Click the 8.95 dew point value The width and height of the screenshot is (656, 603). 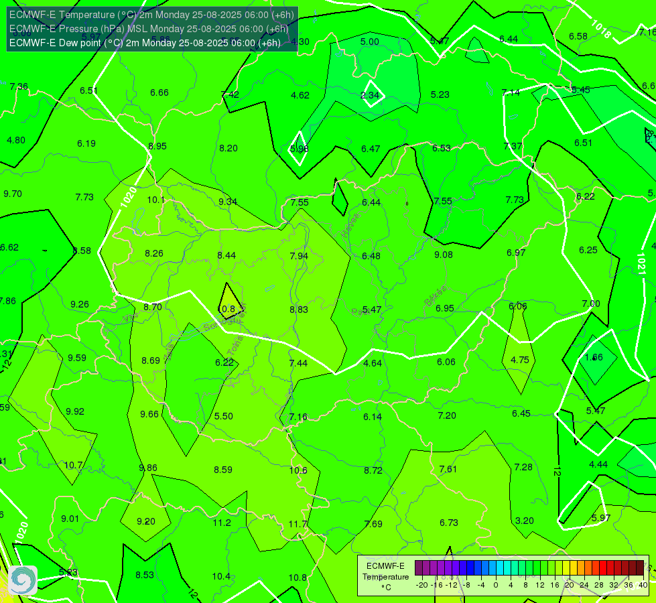tap(157, 147)
